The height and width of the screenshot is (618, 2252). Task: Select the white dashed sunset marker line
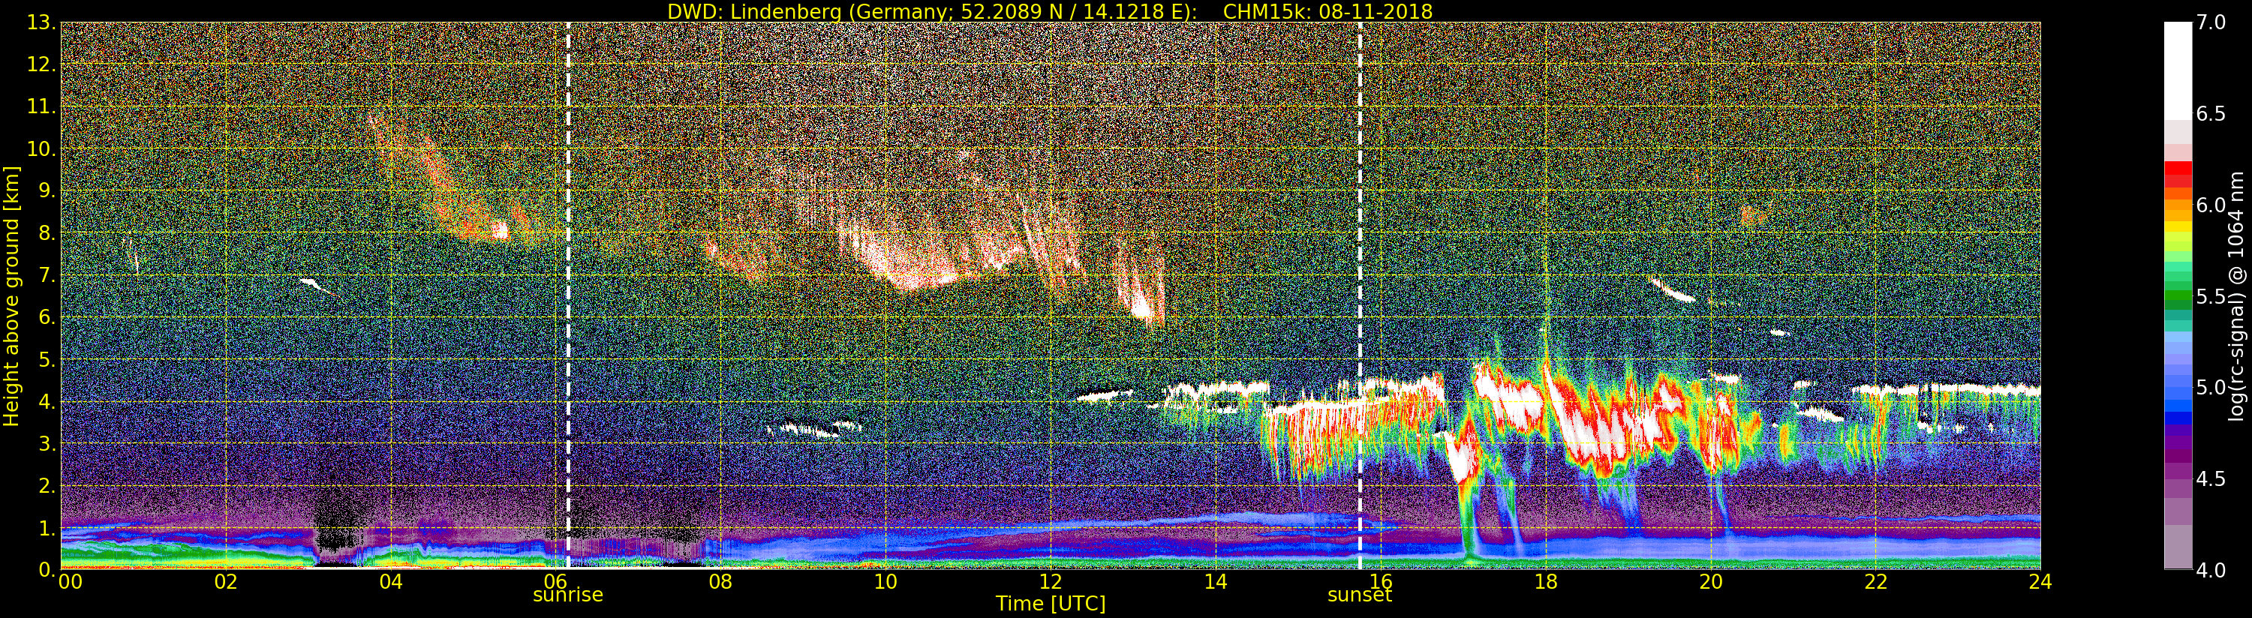tap(1361, 295)
